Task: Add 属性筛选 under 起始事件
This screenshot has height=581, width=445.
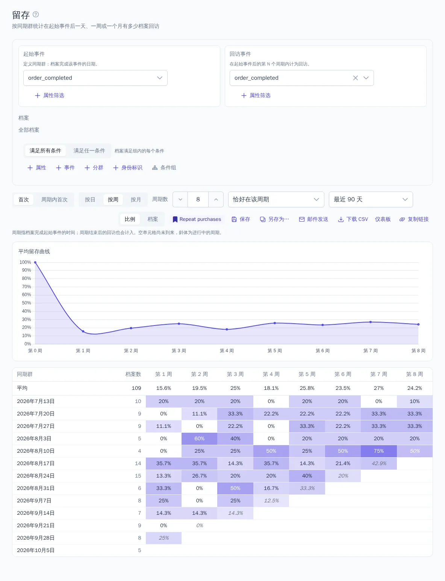Action: tap(50, 96)
